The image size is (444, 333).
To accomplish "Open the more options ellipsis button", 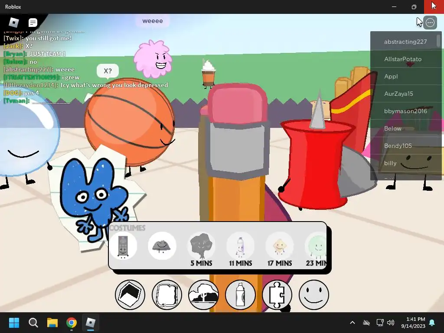I will pyautogui.click(x=430, y=23).
